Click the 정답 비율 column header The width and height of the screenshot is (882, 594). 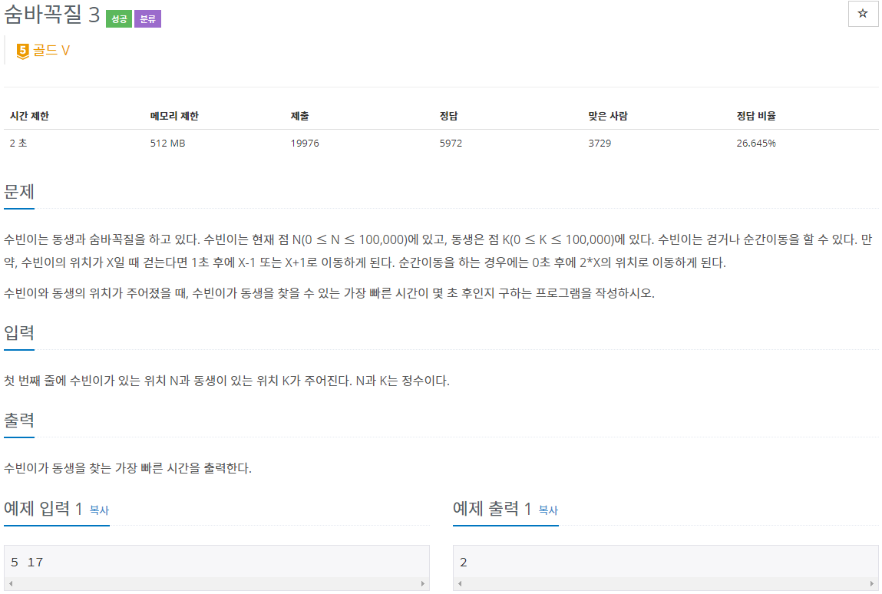[756, 116]
